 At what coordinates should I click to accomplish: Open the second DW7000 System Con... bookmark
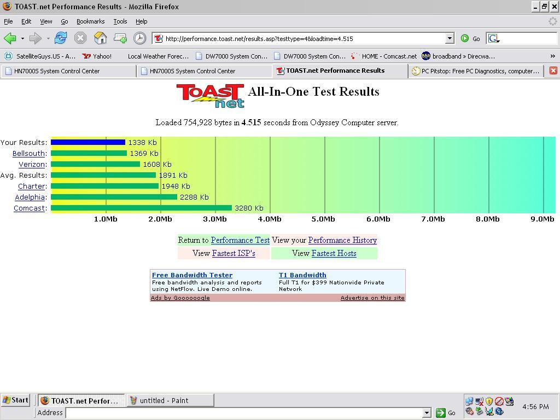coord(310,56)
